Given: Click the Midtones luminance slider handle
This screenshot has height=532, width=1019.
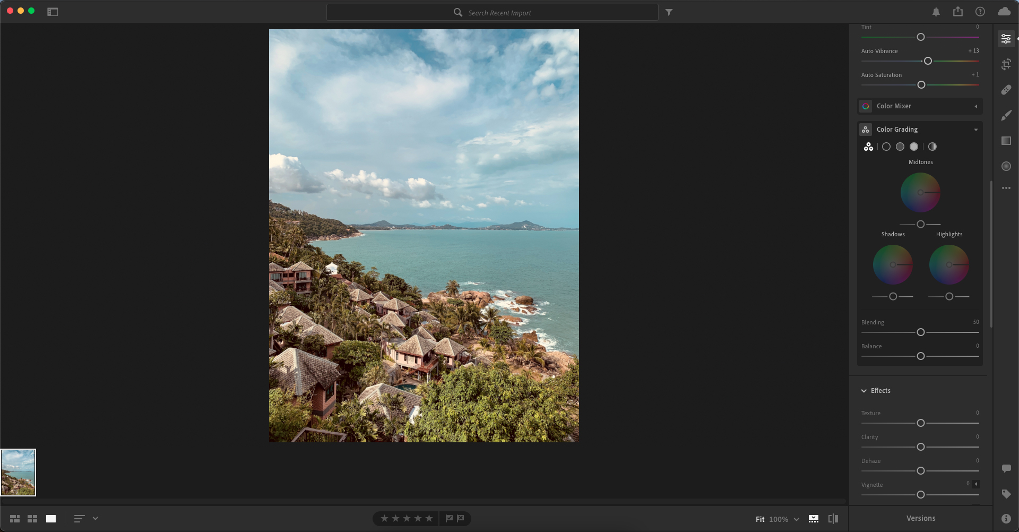Looking at the screenshot, I should click(x=921, y=224).
